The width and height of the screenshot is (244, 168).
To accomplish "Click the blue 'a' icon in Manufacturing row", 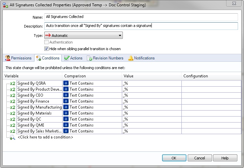I will coord(66,107).
